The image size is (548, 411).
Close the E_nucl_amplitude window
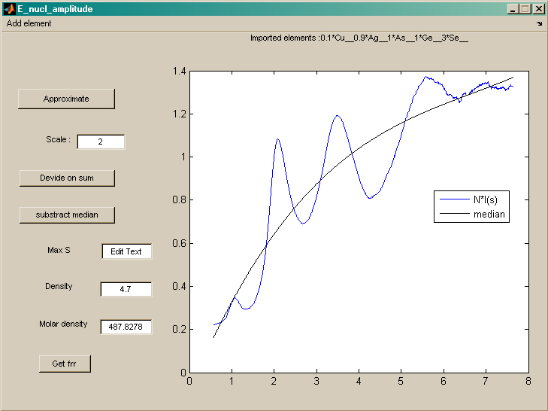point(538,9)
